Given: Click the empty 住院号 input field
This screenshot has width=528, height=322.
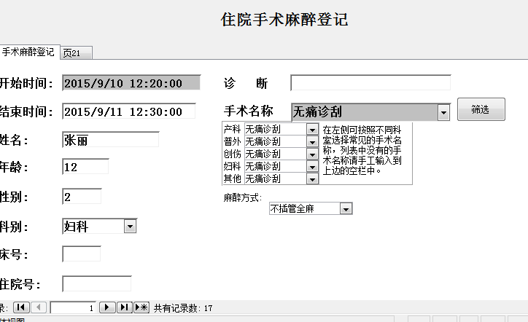Looking at the screenshot, I should click(x=97, y=283).
